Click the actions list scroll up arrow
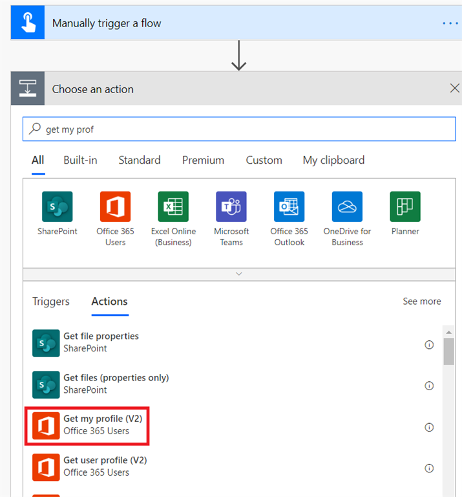Screen dimensions: 462x497 tap(448, 332)
